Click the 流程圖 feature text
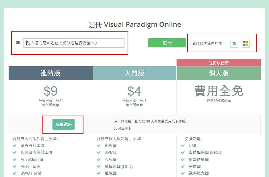This screenshot has height=177, width=269. [111, 146]
